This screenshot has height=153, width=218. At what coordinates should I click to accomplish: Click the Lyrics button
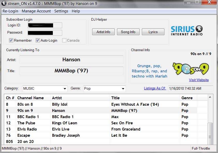(153, 32)
